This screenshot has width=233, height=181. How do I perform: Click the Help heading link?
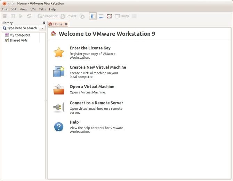74,122
